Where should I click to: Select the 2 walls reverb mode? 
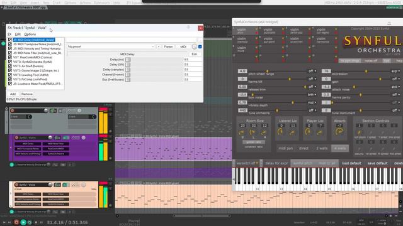322,148
